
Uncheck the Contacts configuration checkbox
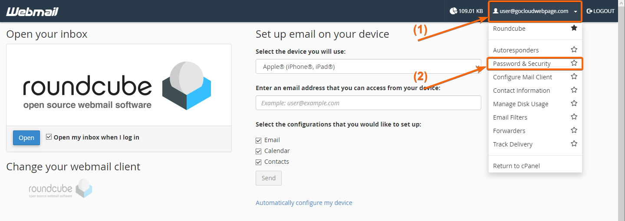pyautogui.click(x=259, y=162)
